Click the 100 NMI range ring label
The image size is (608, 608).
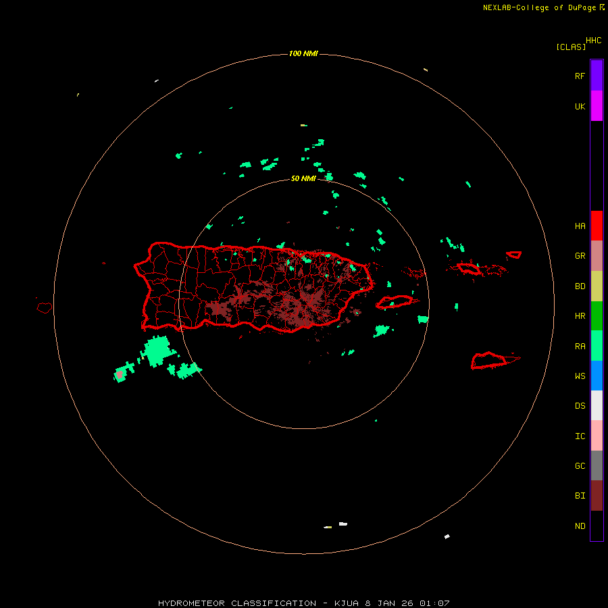coord(303,53)
